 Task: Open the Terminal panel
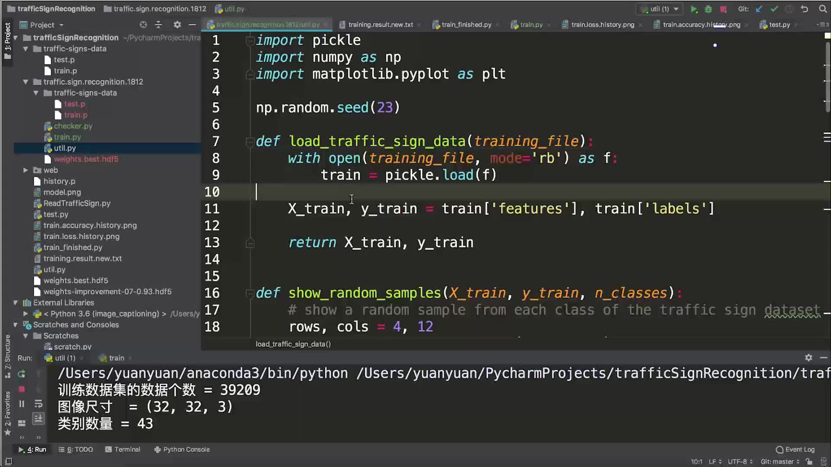pyautogui.click(x=127, y=449)
